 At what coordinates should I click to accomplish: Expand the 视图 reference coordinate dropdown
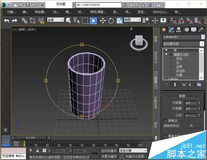pyautogui.click(x=132, y=20)
